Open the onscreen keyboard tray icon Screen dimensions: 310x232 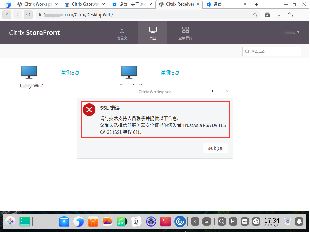click(207, 221)
